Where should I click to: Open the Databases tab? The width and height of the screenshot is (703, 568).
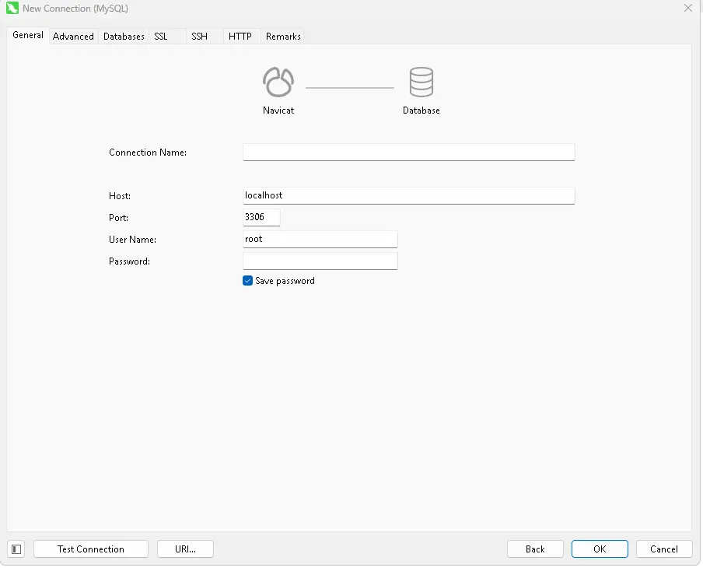click(x=124, y=37)
